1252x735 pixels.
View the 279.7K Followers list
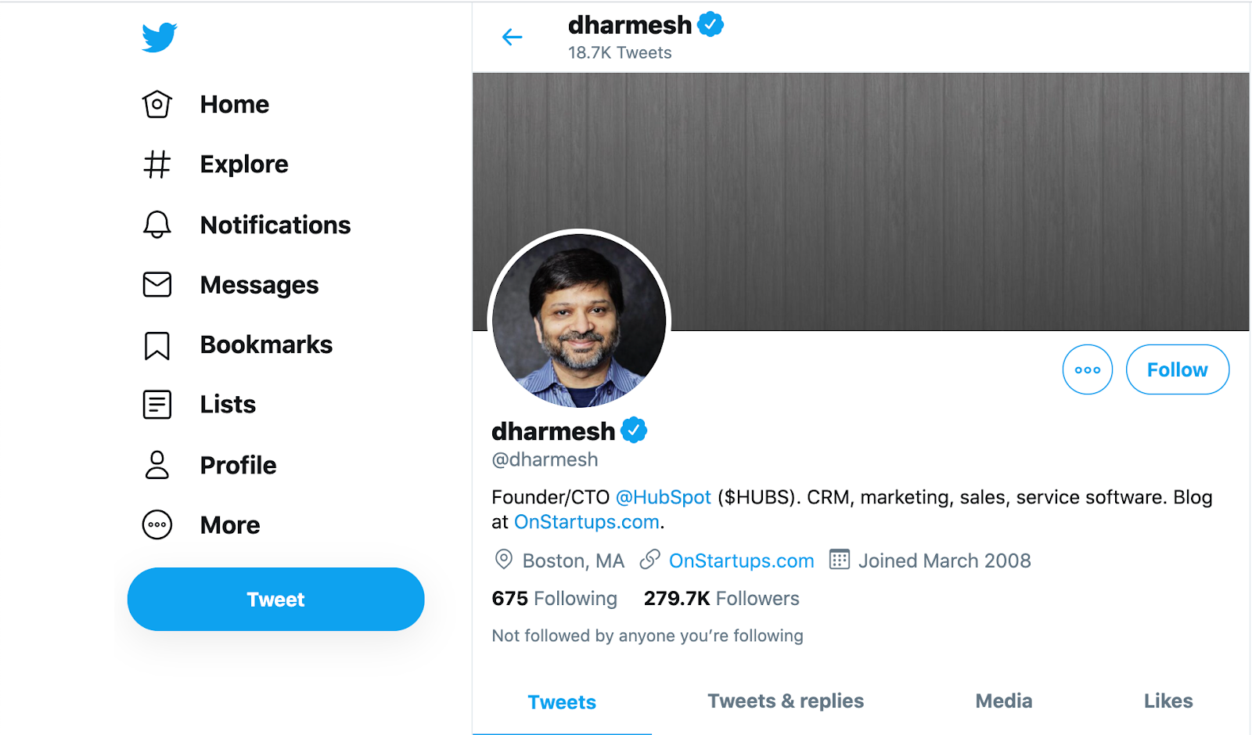pyautogui.click(x=721, y=599)
